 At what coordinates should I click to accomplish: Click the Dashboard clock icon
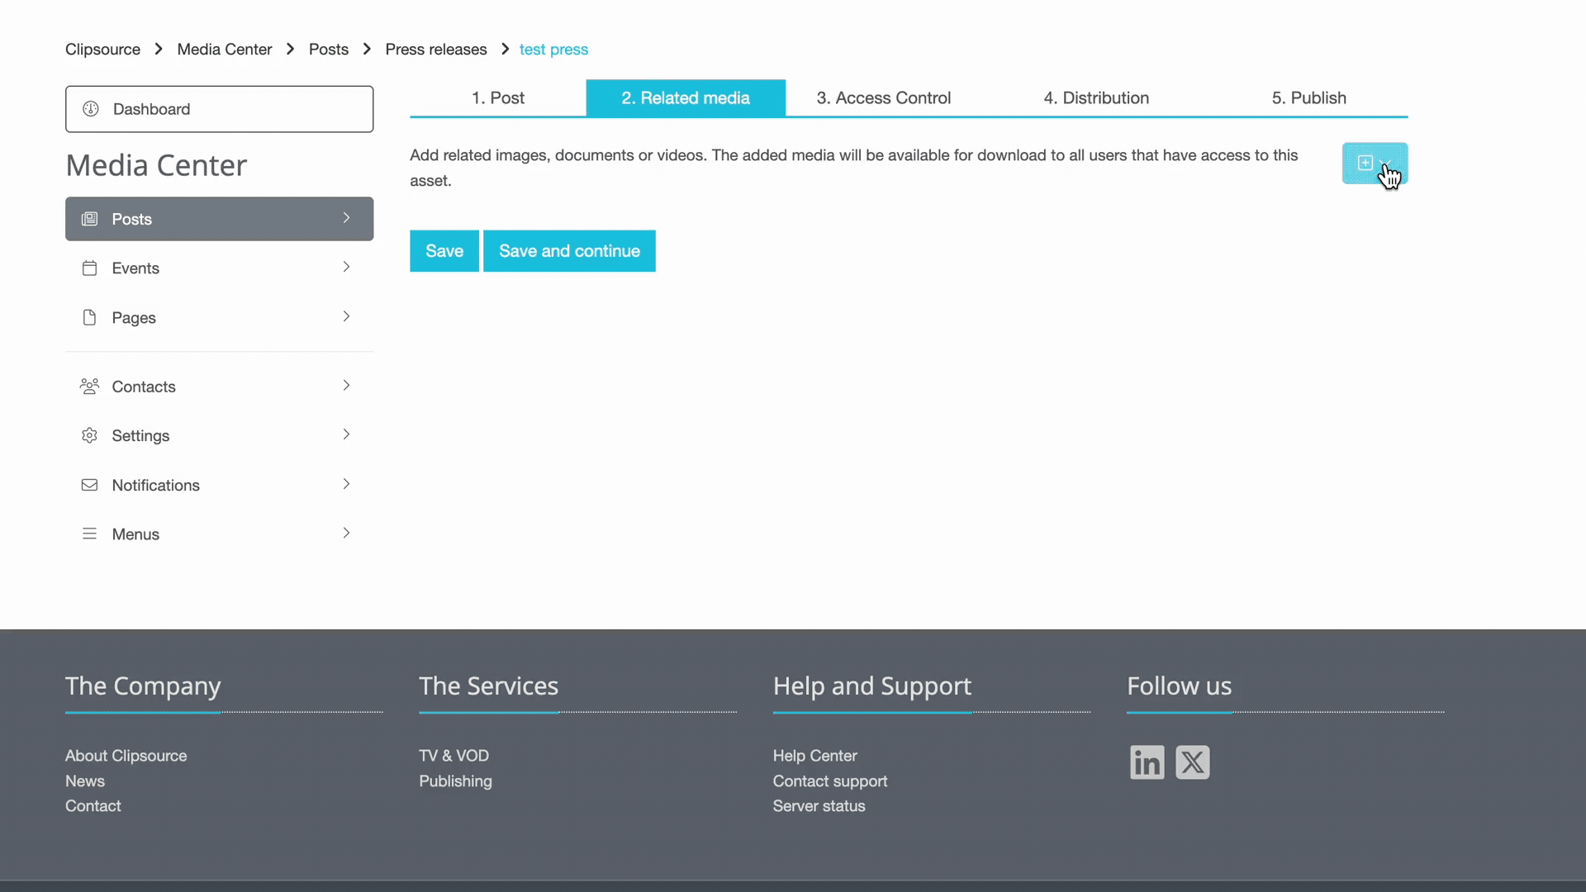91,109
